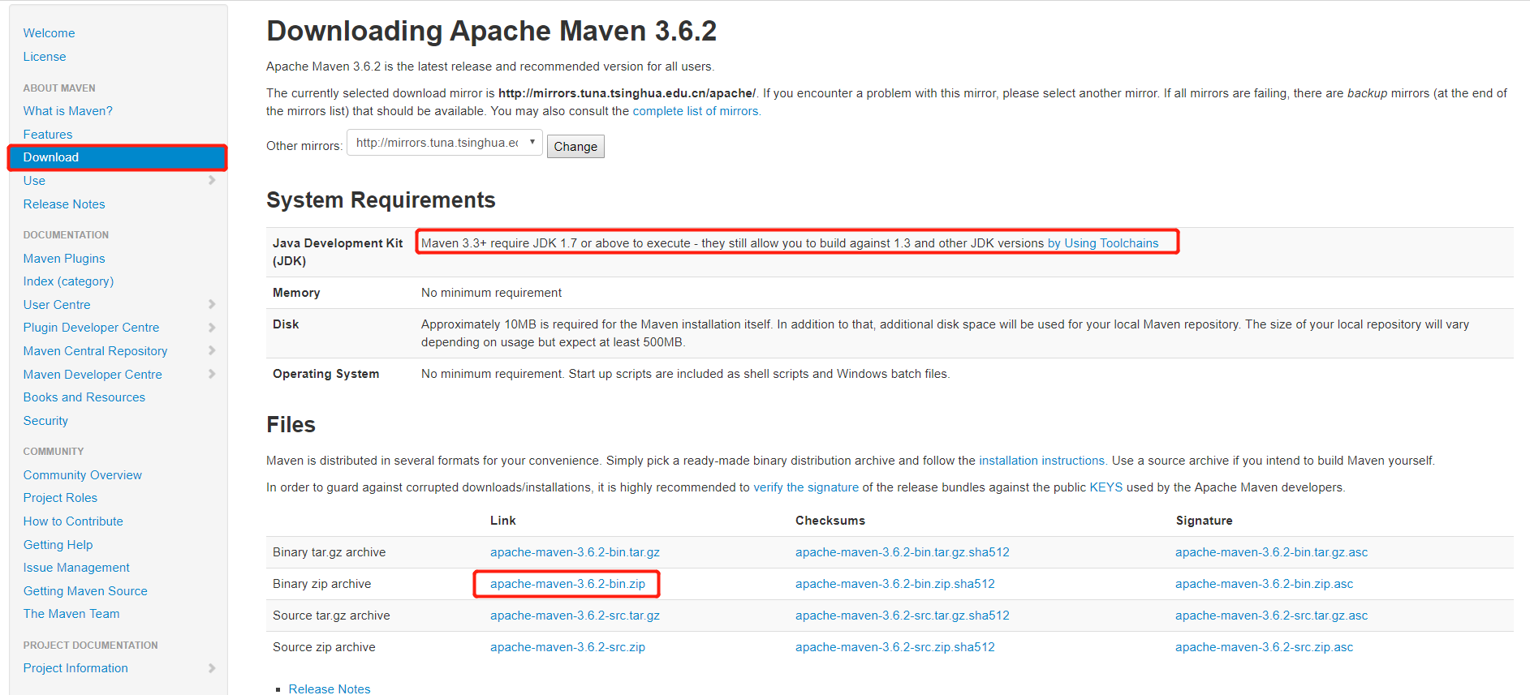Open The Maven Team link
1530x695 pixels.
click(71, 614)
